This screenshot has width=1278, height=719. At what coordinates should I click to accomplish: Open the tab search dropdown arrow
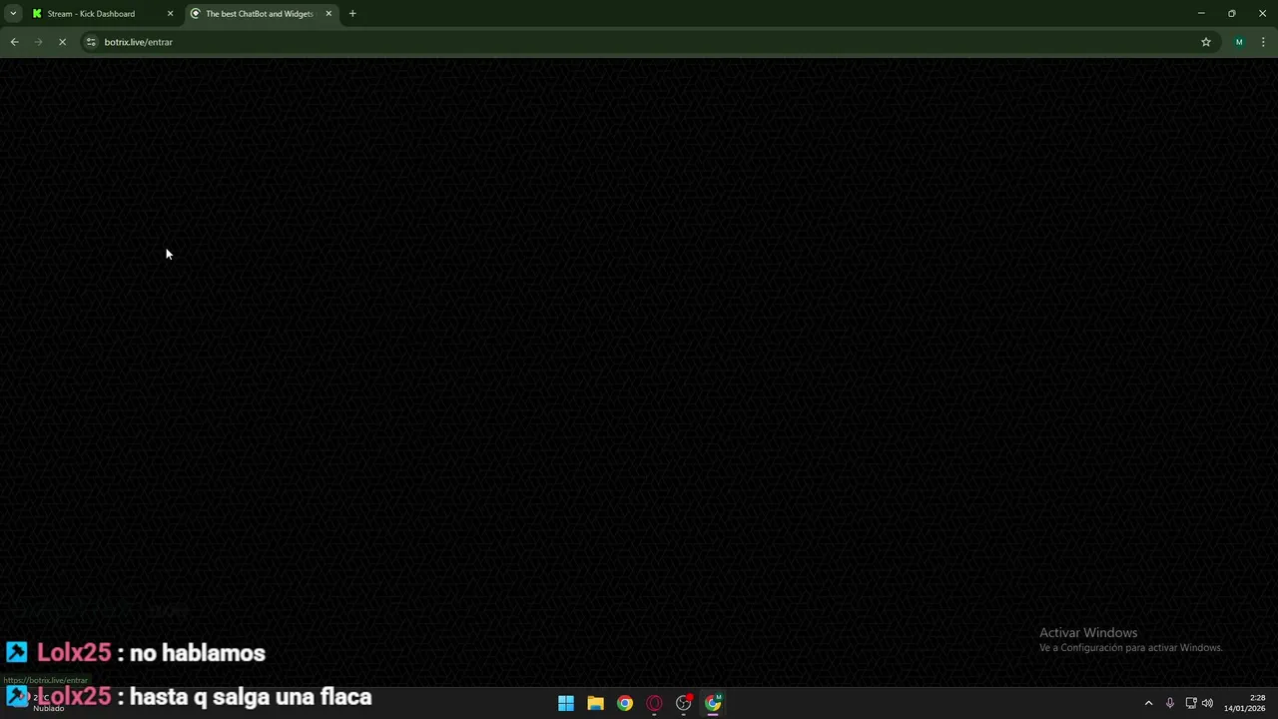(13, 14)
